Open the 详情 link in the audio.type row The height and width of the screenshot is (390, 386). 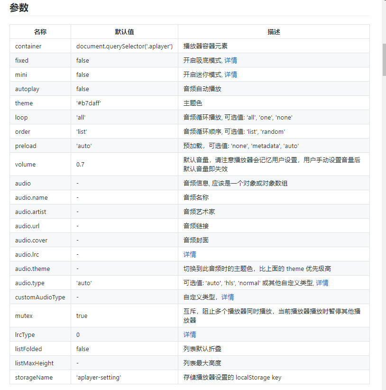click(322, 283)
